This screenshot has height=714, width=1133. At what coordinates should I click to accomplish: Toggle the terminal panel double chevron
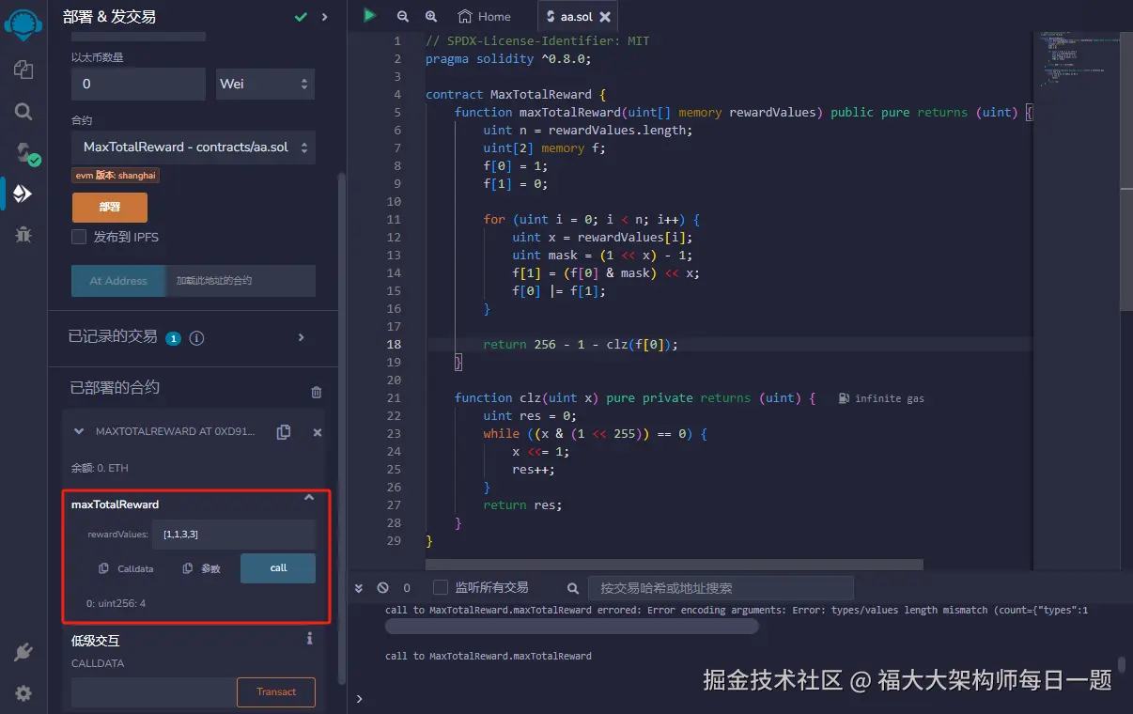pyautogui.click(x=358, y=588)
